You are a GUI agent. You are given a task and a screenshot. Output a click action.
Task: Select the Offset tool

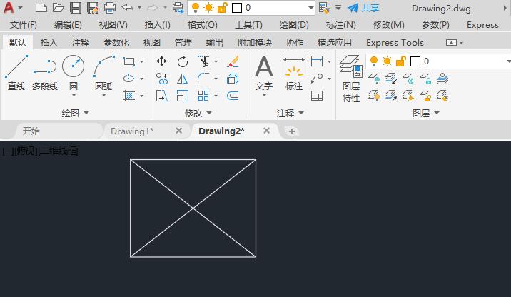pyautogui.click(x=233, y=96)
